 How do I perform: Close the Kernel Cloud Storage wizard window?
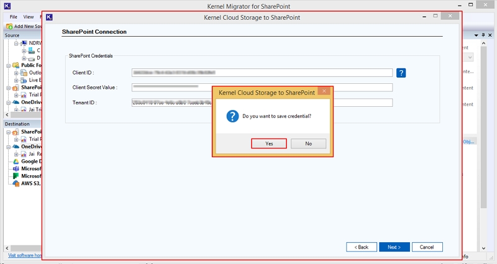coord(450,16)
